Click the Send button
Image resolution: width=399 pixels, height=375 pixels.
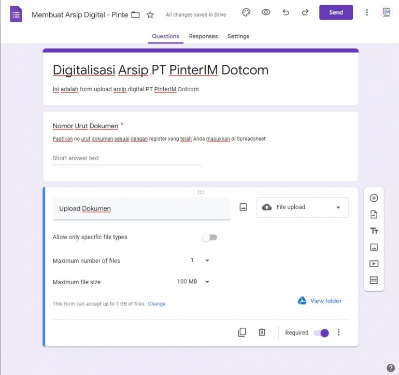click(336, 12)
